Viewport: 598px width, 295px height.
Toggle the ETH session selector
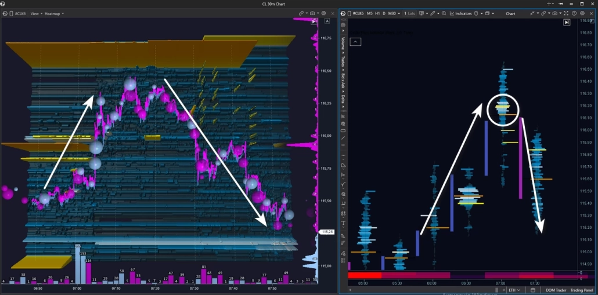tap(514, 290)
